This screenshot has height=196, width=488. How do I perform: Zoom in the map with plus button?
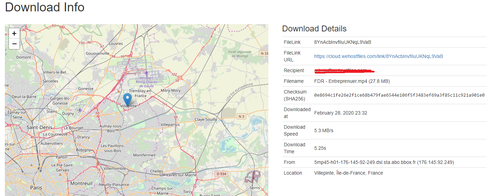coord(14,33)
